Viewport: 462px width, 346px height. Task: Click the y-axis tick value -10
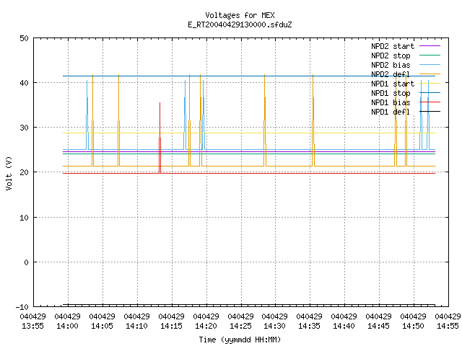tap(22, 307)
